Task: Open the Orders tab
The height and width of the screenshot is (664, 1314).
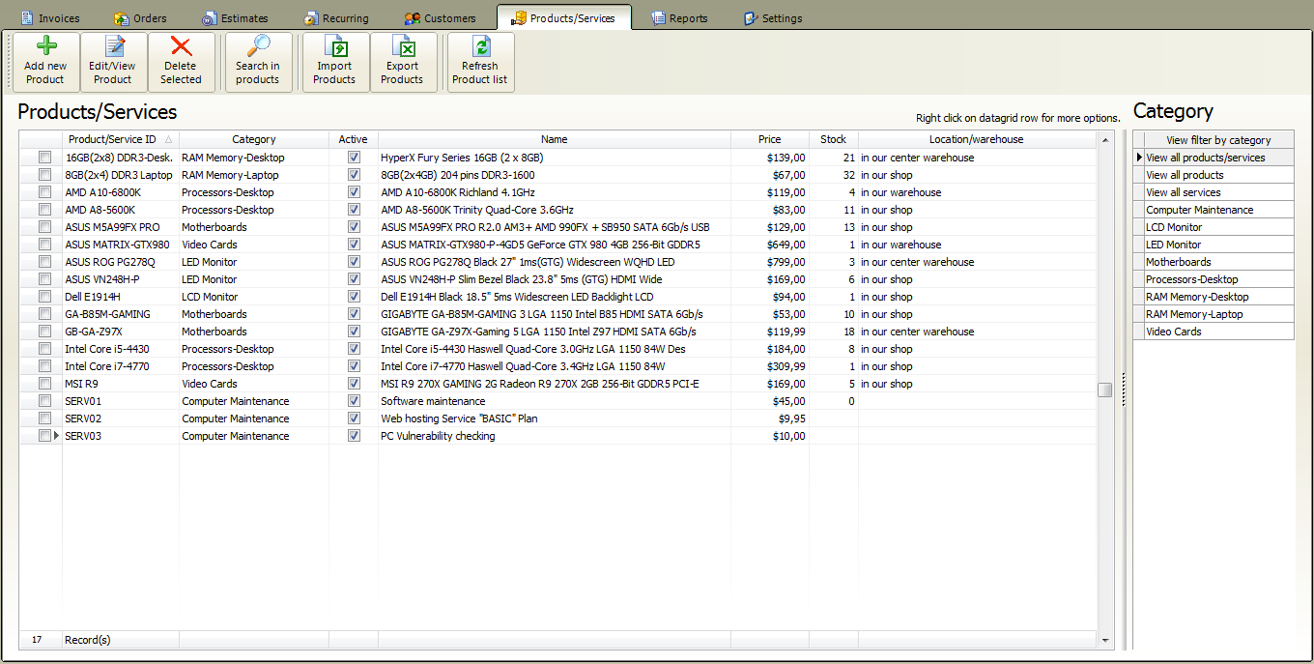Action: click(140, 18)
